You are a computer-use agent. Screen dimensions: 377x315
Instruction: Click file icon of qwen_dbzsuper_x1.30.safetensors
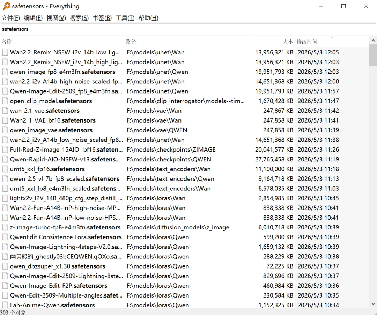[5, 266]
